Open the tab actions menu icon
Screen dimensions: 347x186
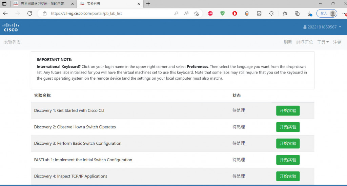[4, 4]
